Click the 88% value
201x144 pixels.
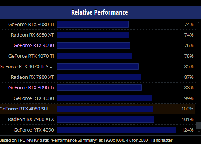tap(189, 88)
